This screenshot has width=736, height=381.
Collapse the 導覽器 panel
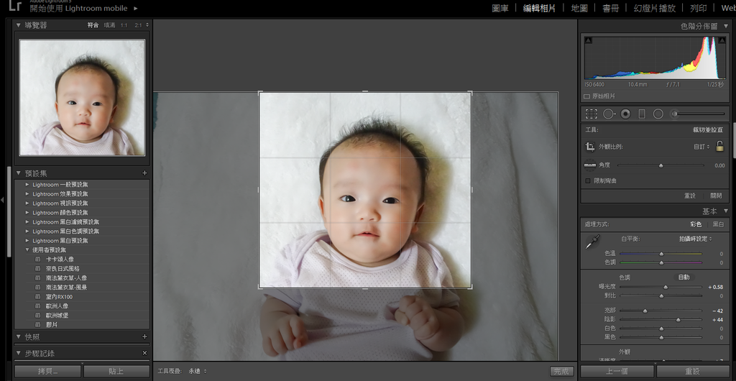pyautogui.click(x=18, y=25)
